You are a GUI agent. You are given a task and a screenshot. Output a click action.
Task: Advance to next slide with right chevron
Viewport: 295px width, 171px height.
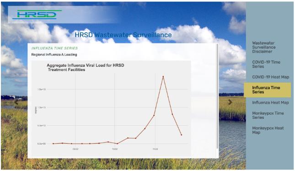click(230, 102)
